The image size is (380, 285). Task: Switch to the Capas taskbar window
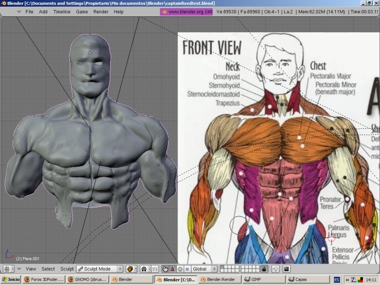pyautogui.click(x=308, y=279)
